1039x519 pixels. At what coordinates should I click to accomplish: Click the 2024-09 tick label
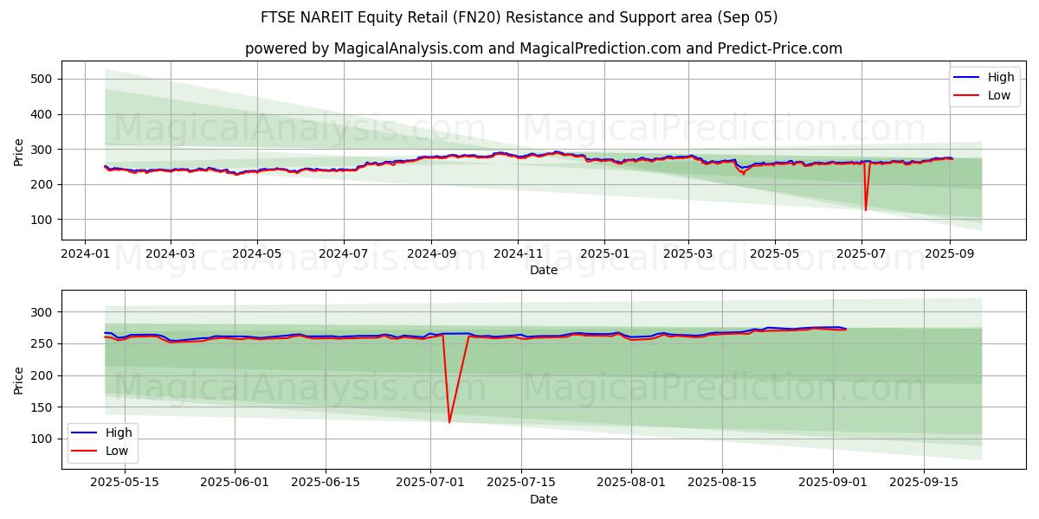[431, 254]
